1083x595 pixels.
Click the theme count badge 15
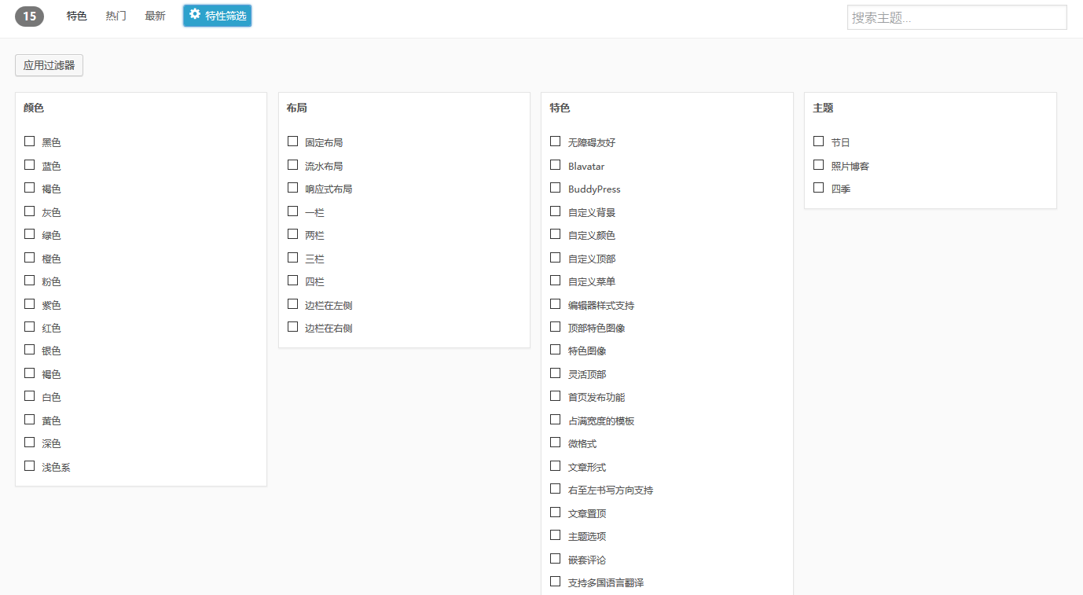pos(29,16)
